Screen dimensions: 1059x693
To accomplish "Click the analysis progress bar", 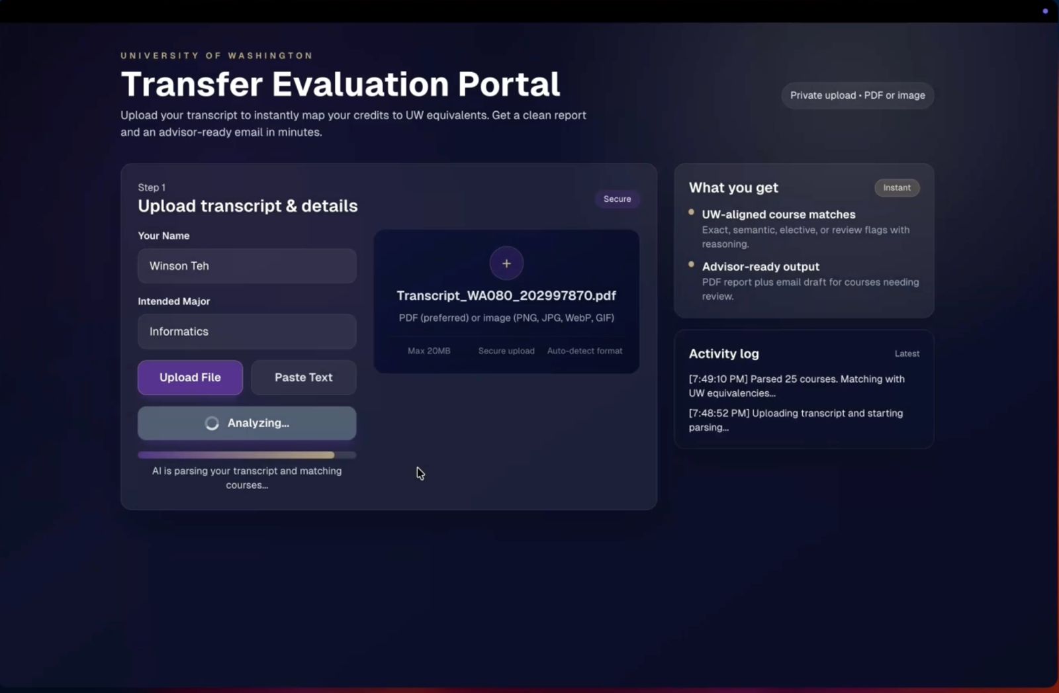I will pos(247,455).
